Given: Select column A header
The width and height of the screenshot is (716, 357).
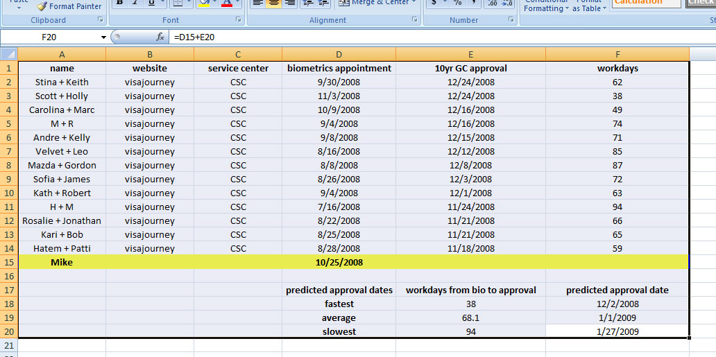Looking at the screenshot, I should (x=62, y=54).
